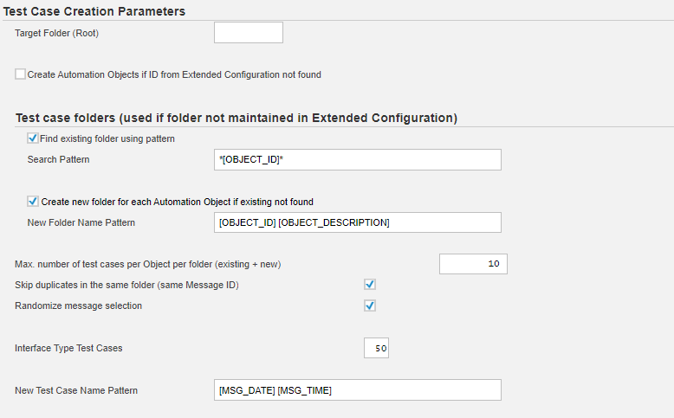
Task: Click the New Test Case Name Pattern label
Action: coord(76,390)
